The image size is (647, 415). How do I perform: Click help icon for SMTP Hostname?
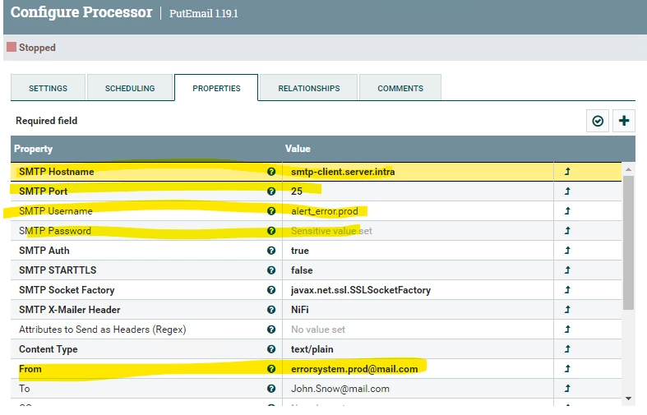click(271, 172)
